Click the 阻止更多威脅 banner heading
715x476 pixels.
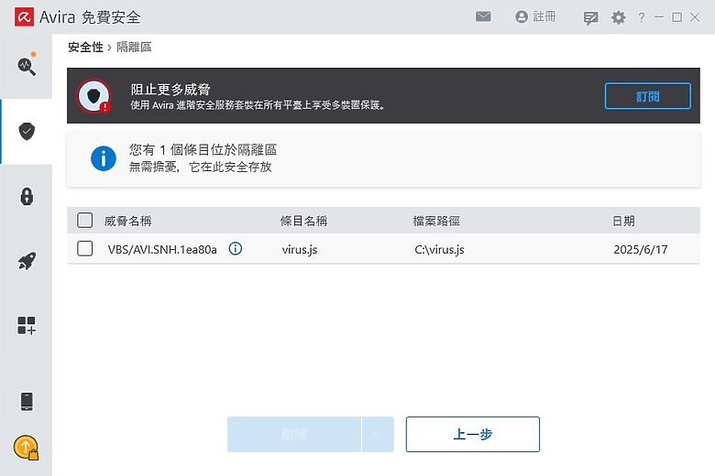click(170, 90)
